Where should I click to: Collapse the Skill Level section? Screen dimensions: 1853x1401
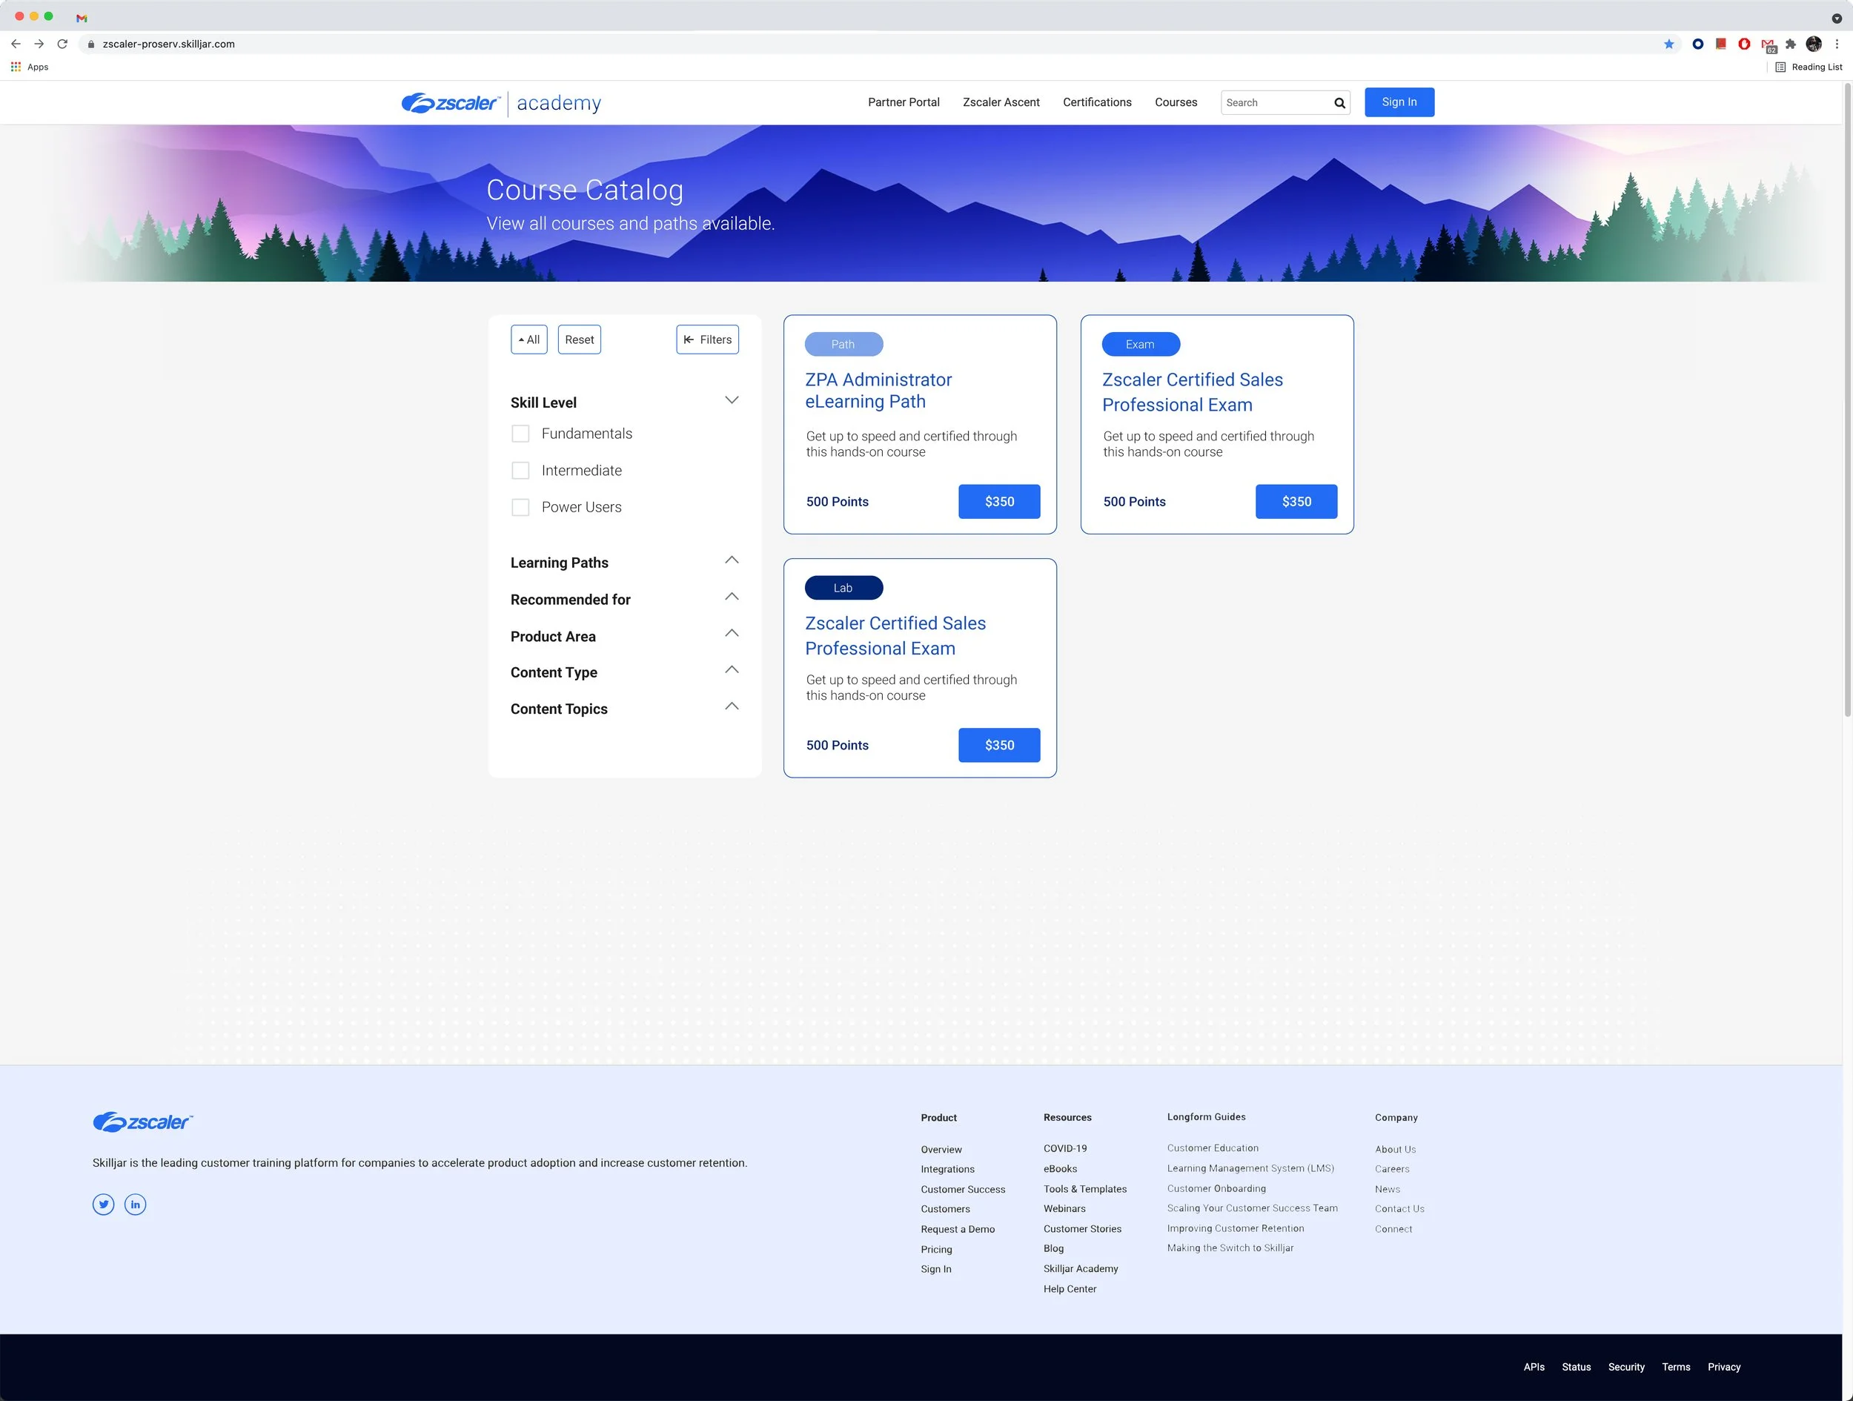tap(732, 400)
